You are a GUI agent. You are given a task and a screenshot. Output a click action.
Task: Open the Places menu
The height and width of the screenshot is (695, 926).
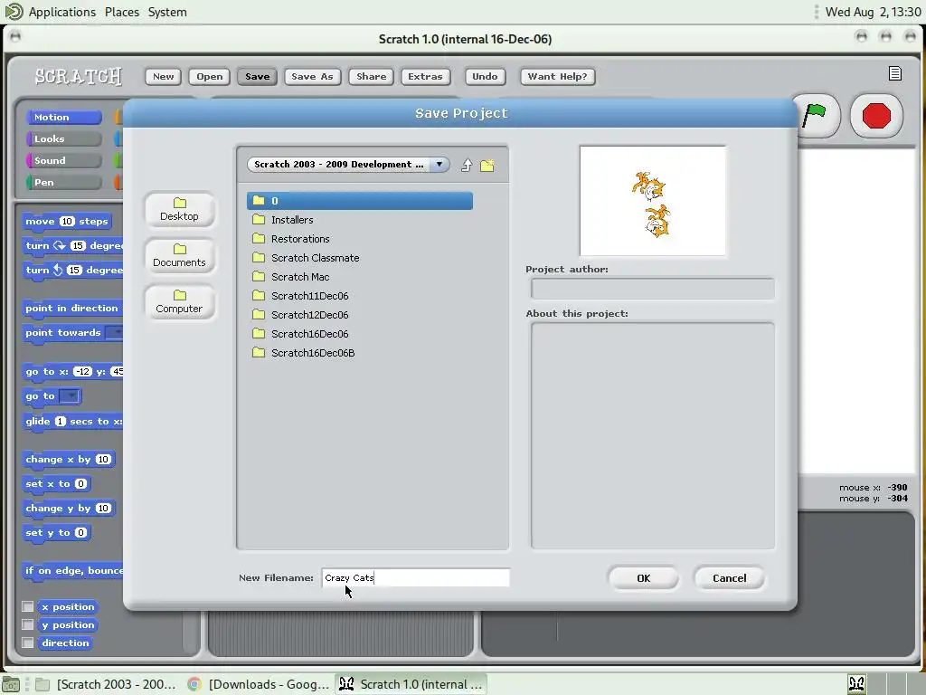(122, 12)
